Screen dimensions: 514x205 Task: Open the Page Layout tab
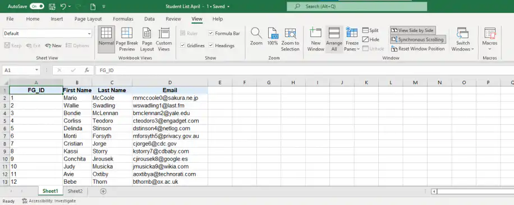click(x=88, y=19)
